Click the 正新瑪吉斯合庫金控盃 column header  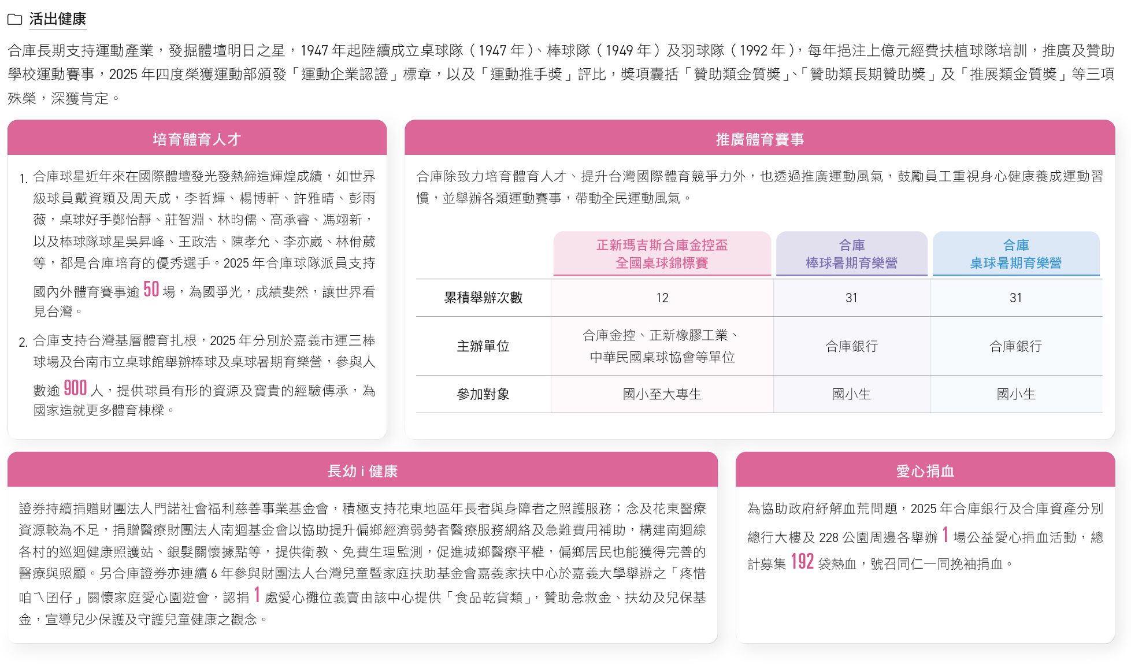(662, 254)
